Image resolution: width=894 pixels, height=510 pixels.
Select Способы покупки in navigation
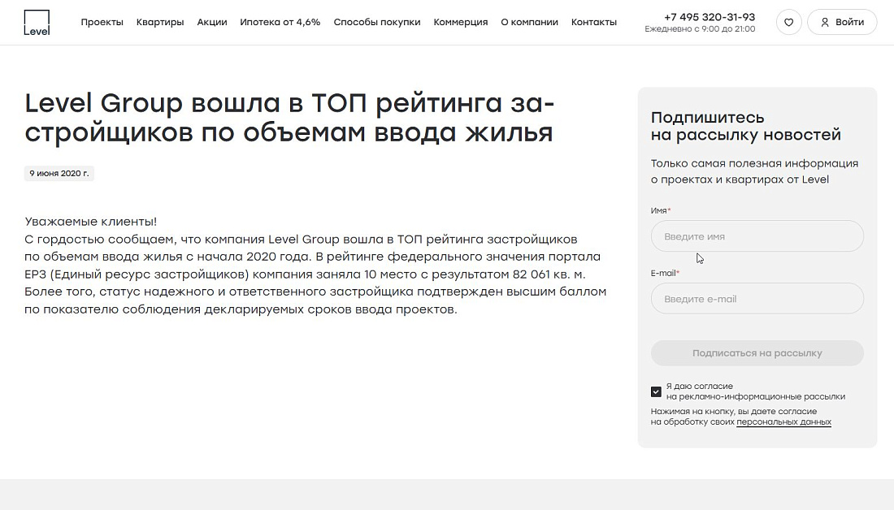(377, 22)
